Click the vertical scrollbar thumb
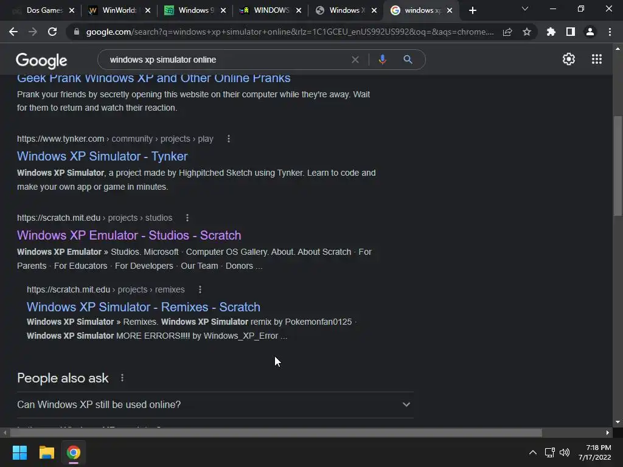 (x=618, y=166)
